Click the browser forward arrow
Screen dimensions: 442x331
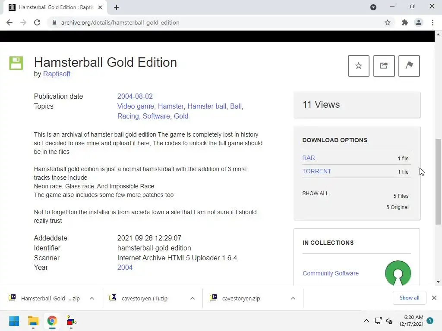click(x=23, y=22)
